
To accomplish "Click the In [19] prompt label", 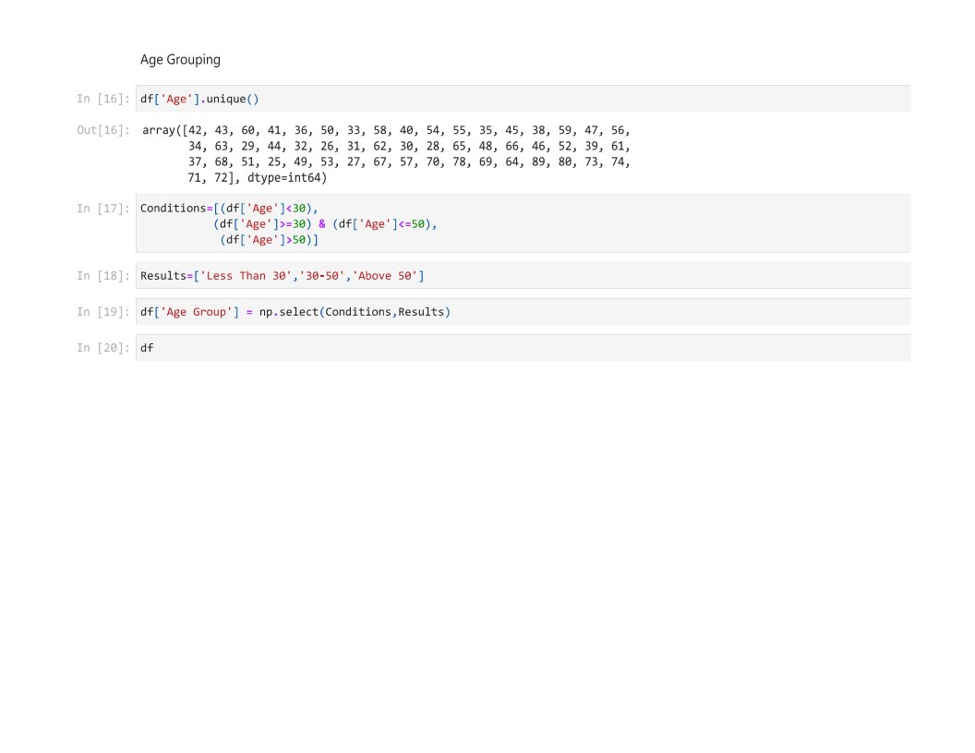I will 103,311.
